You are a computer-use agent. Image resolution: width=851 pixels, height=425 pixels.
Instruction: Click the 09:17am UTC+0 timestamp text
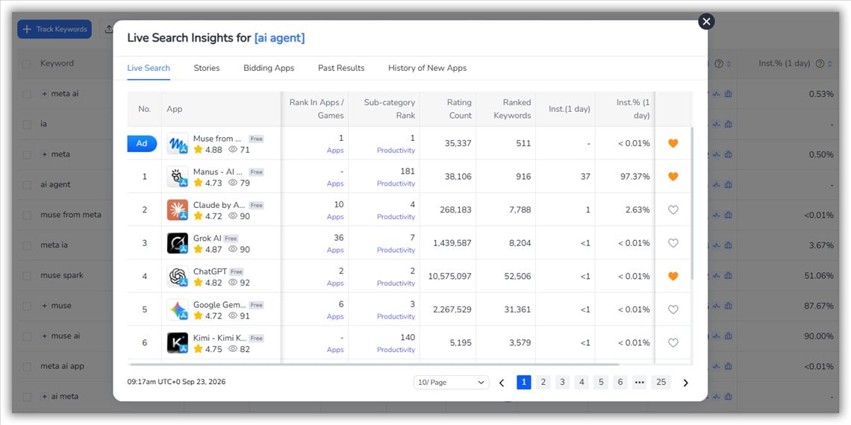click(176, 382)
